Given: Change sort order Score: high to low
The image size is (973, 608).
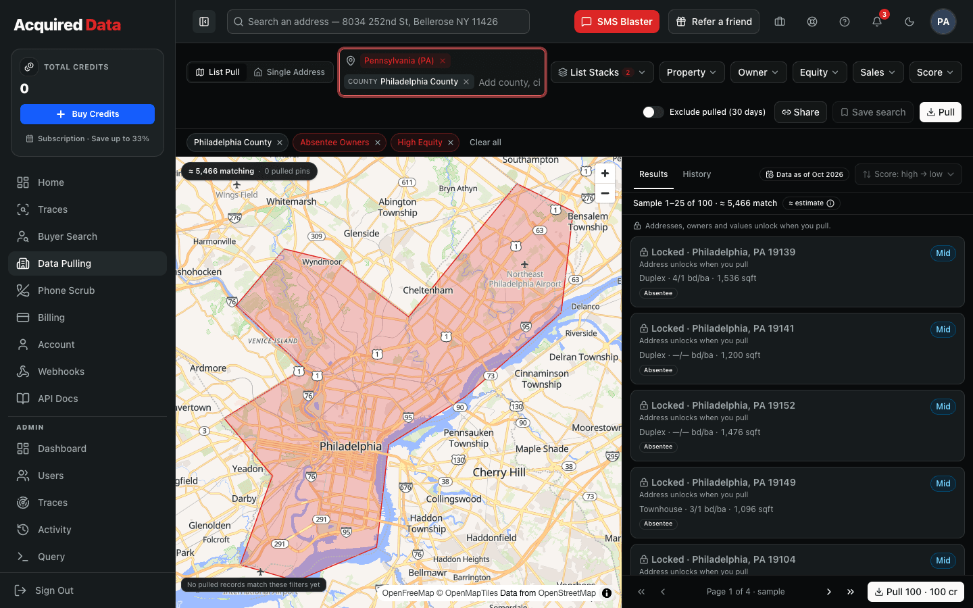Looking at the screenshot, I should [x=908, y=174].
